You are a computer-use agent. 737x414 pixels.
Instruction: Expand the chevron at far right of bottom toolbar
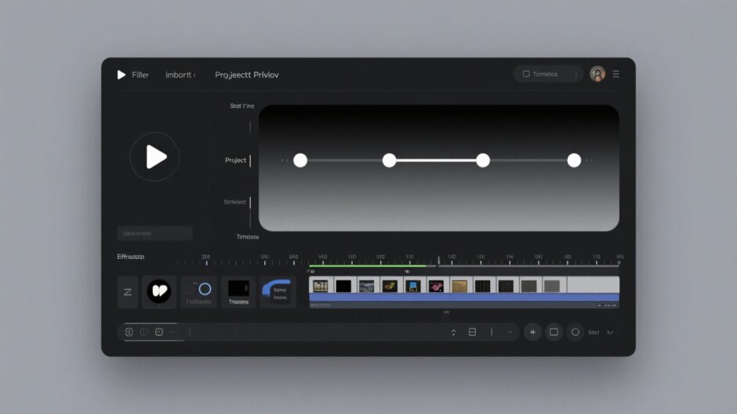610,333
